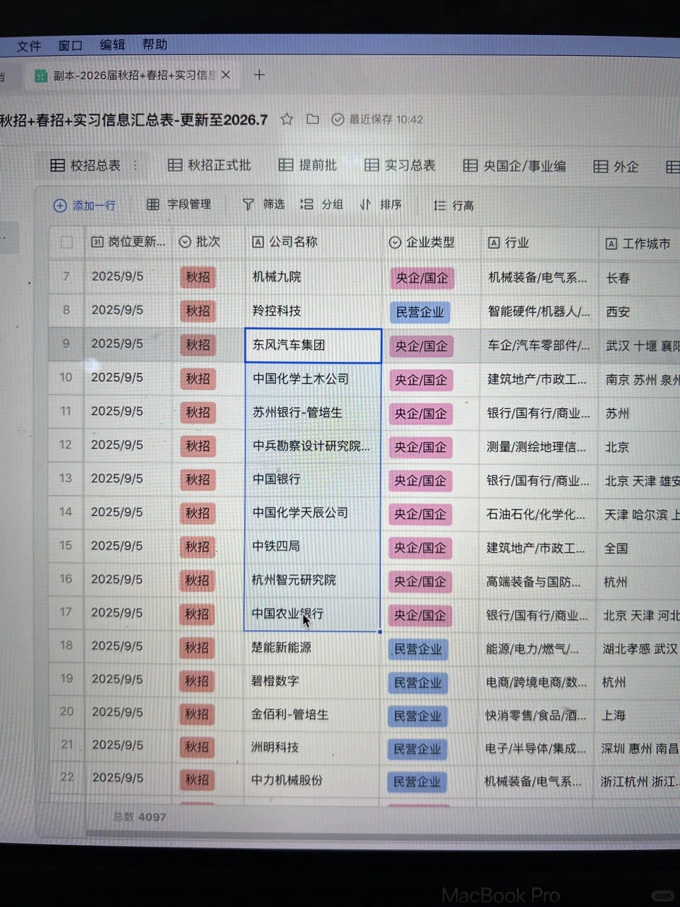Image resolution: width=680 pixels, height=907 pixels.
Task: Select the 金佰利-管培生 cell
Action: coord(312,714)
